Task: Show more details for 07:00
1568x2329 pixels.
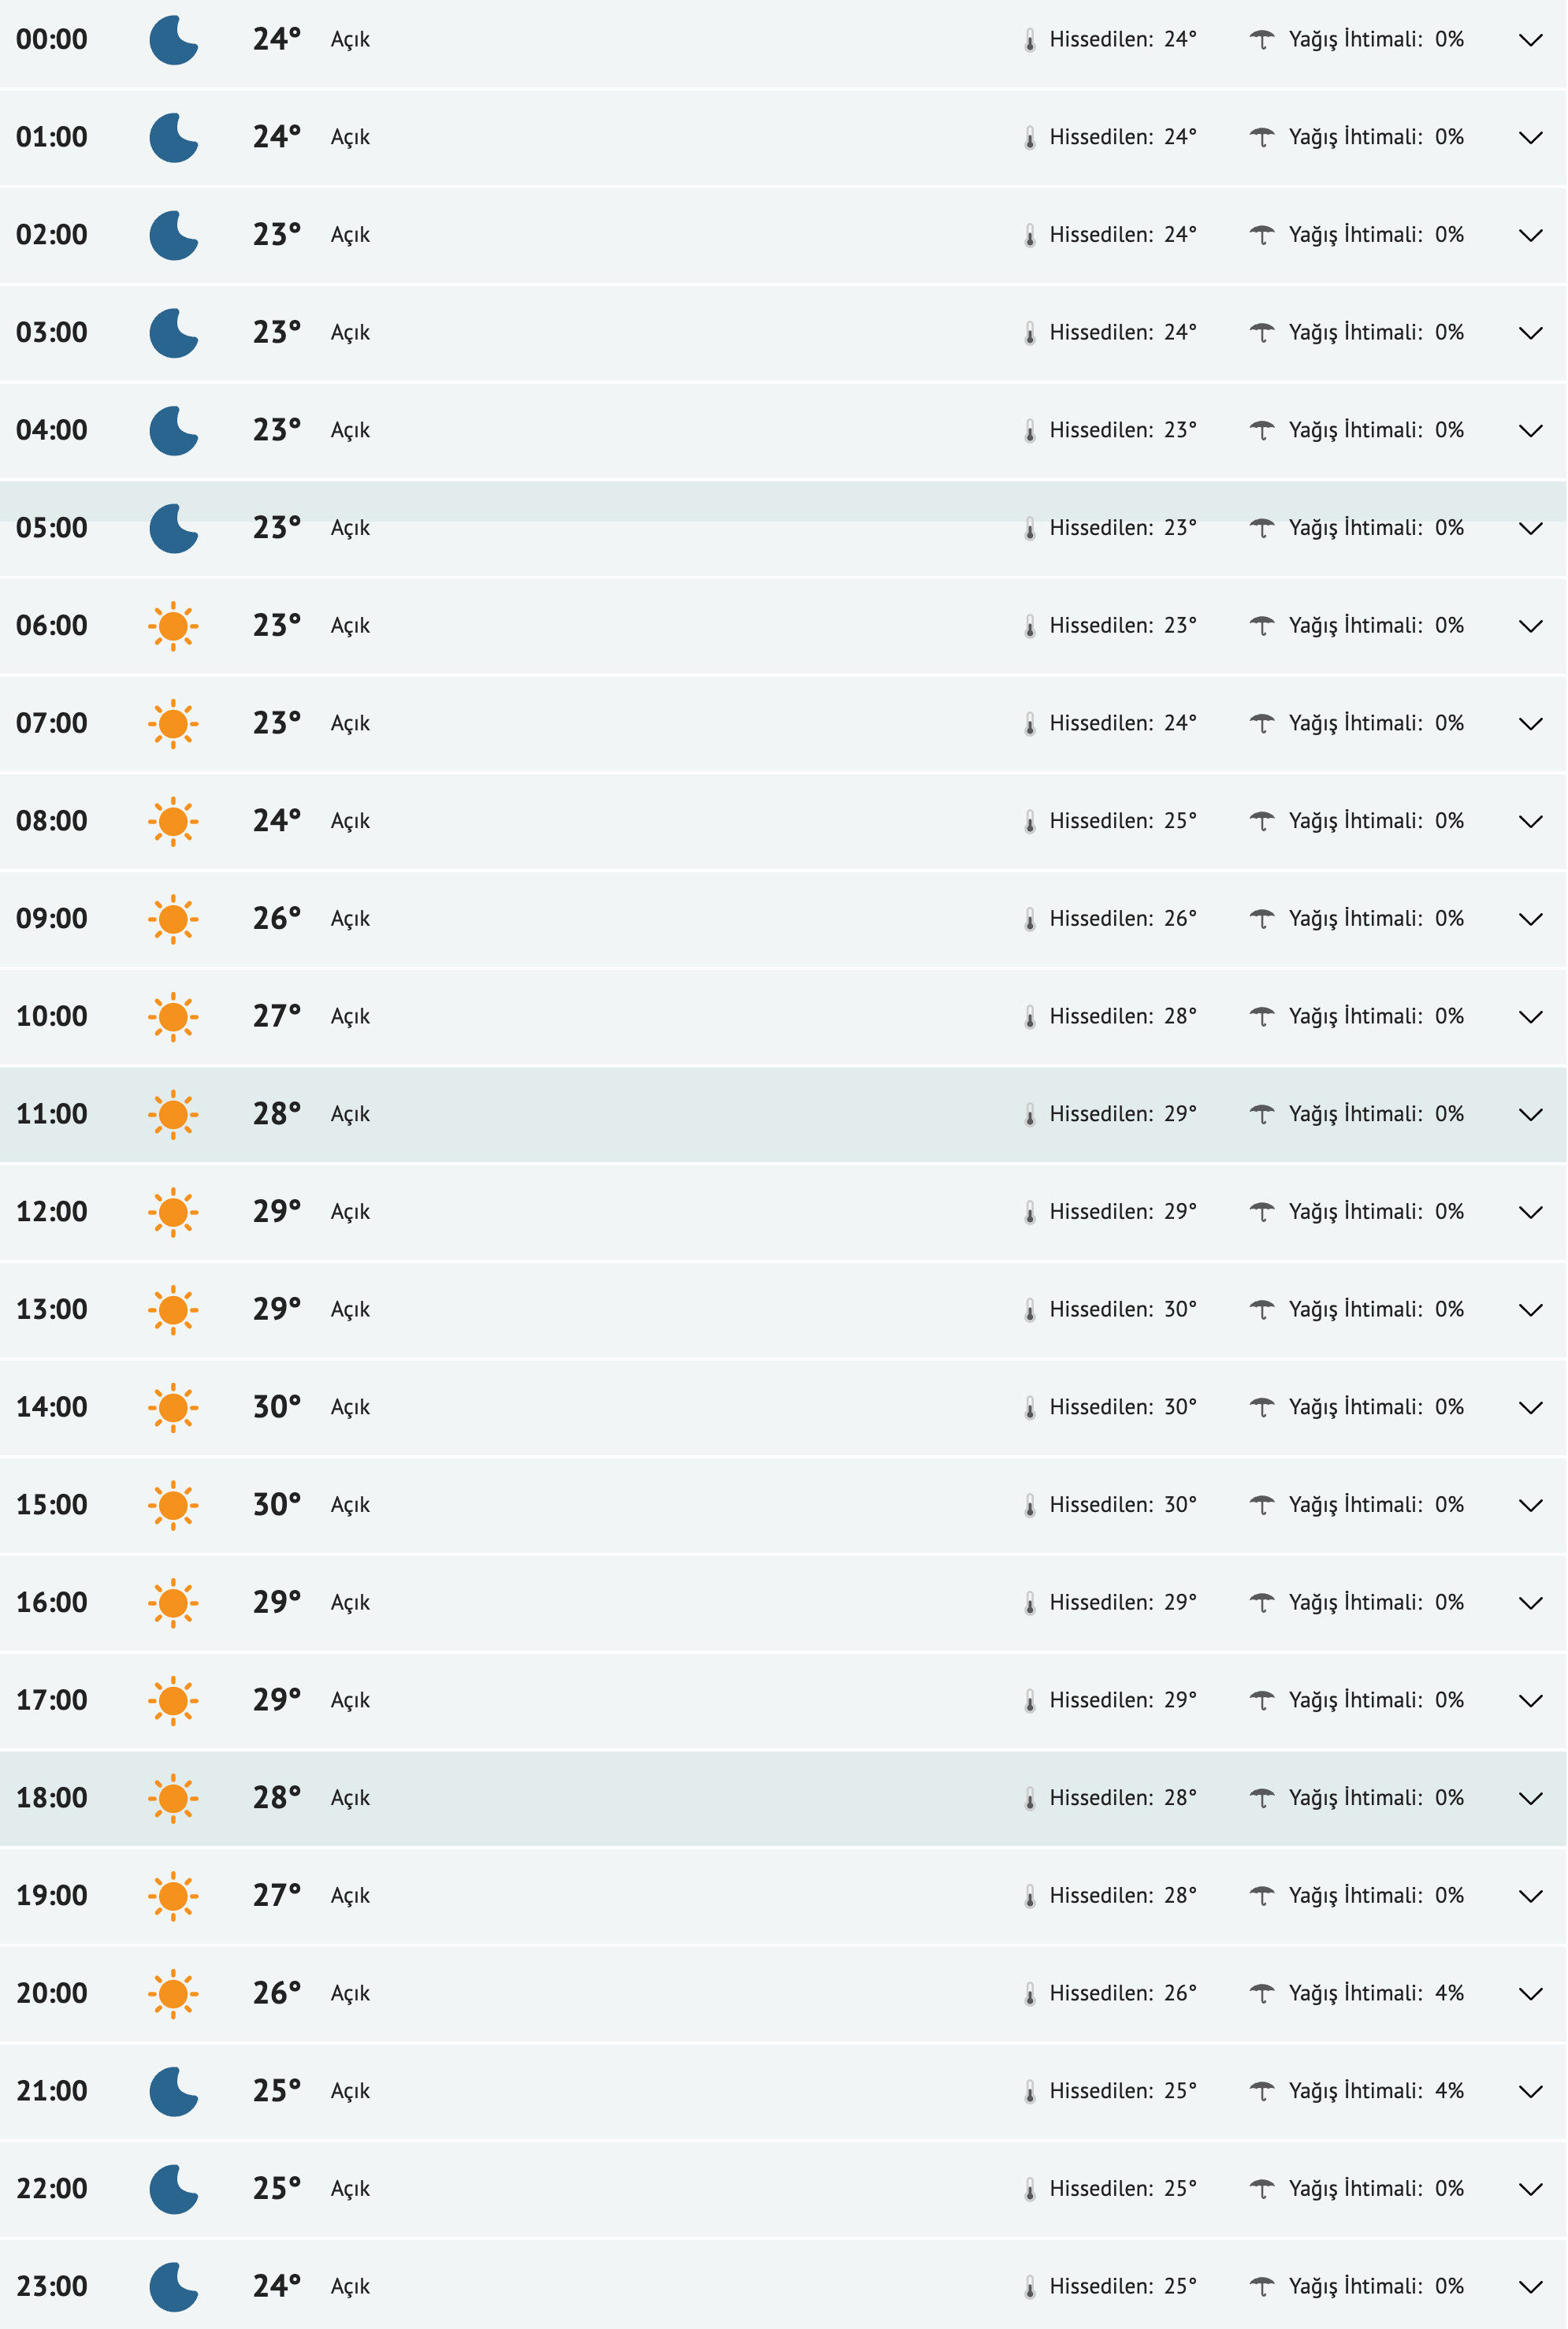Action: [x=1530, y=724]
